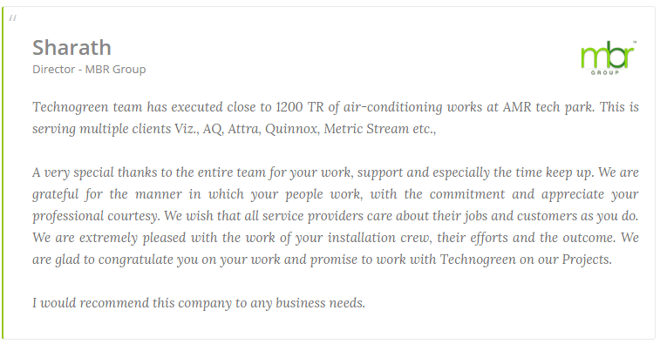
Task: Click Technogreen on our Projects text
Action: point(526,260)
